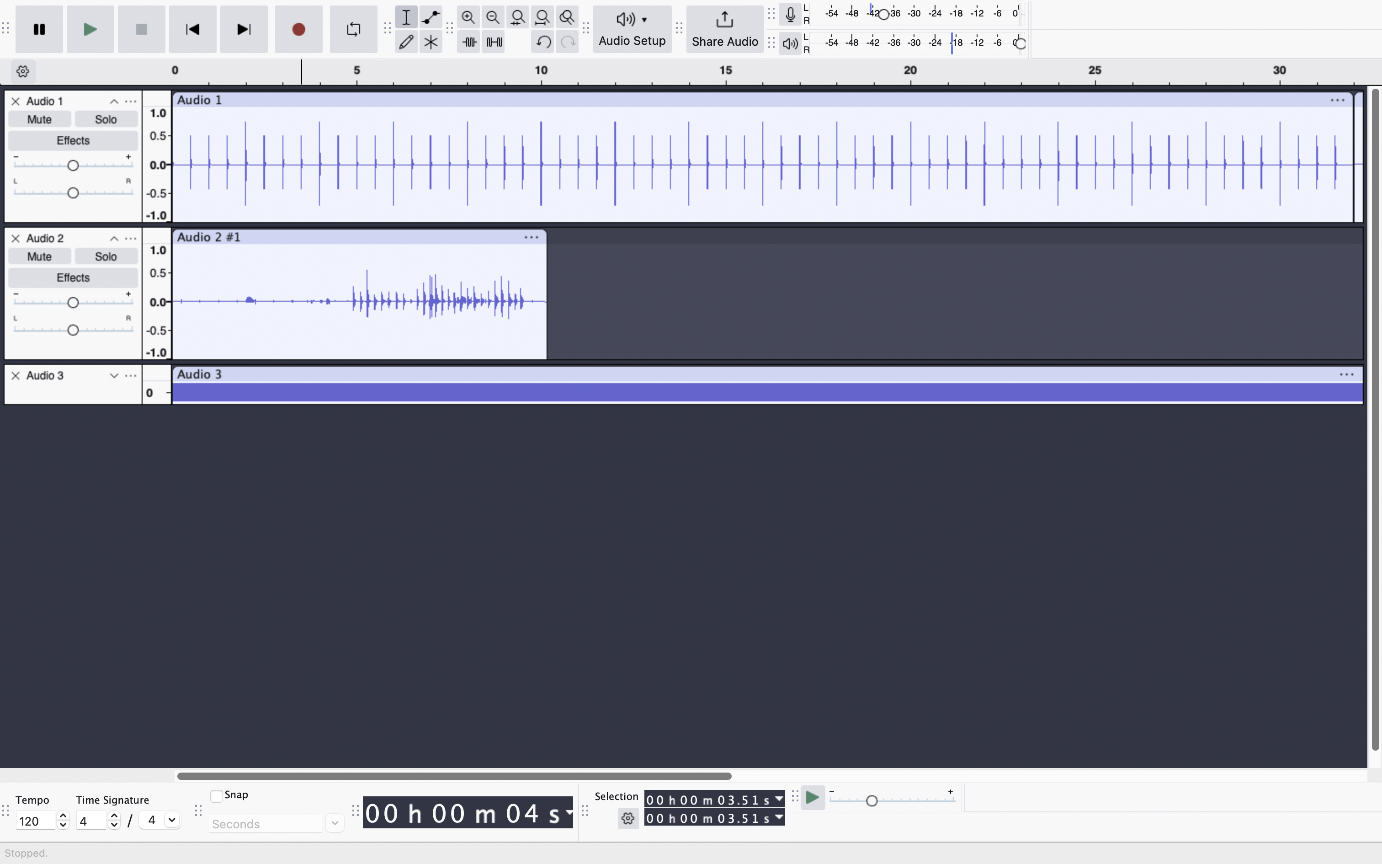Select the Draw pencil tool
The image size is (1382, 864).
(406, 42)
